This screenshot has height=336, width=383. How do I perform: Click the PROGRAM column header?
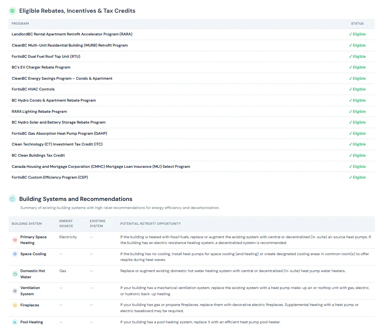20,24
